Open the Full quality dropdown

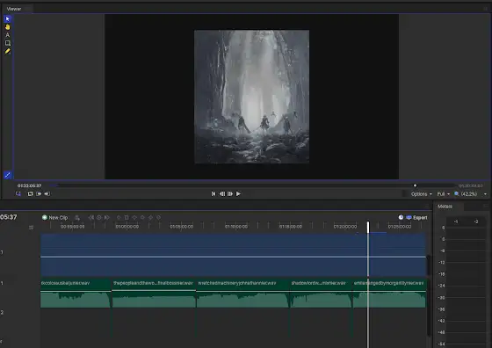444,194
